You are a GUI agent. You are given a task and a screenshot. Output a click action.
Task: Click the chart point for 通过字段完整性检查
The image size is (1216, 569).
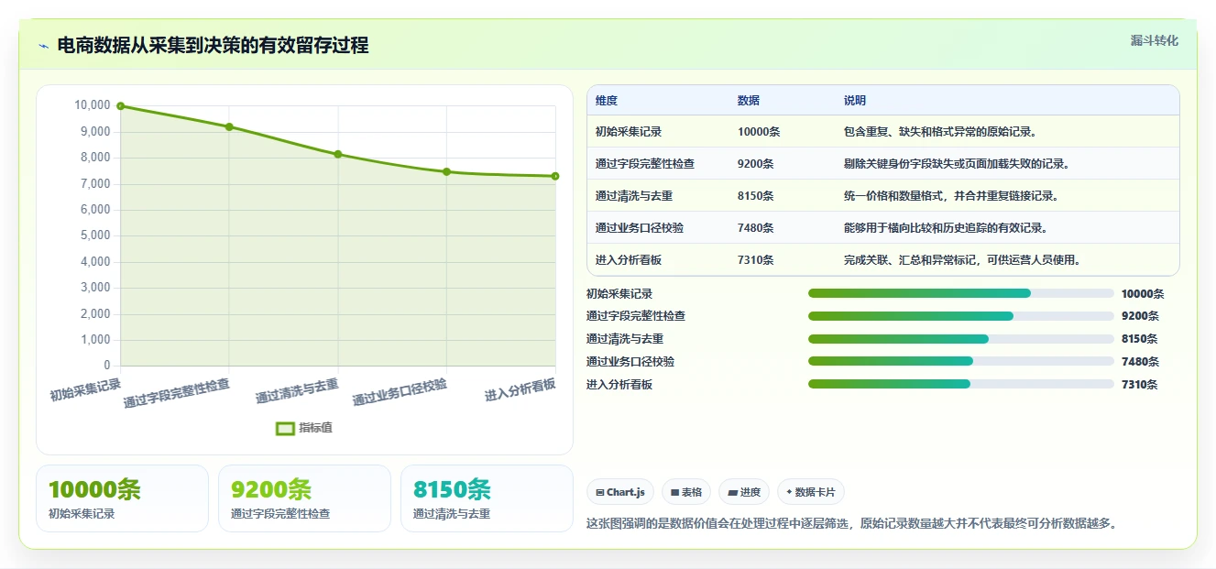click(x=229, y=126)
